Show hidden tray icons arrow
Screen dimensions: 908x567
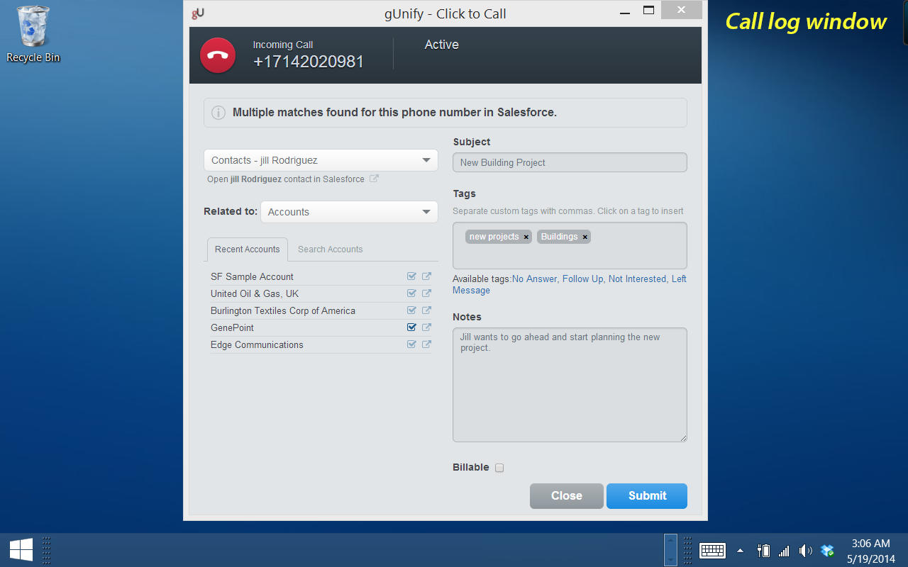(x=740, y=551)
